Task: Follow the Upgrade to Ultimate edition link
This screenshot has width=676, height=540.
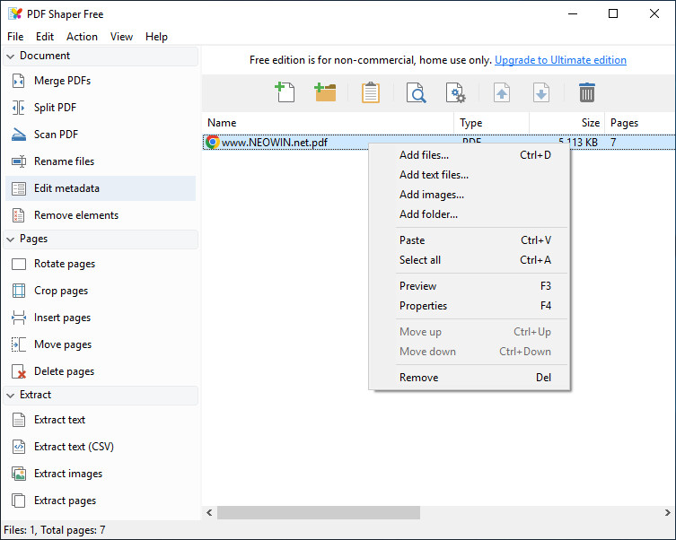Action: click(560, 60)
